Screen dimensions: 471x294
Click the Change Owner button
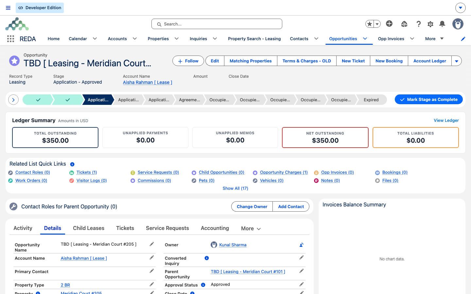pos(252,206)
